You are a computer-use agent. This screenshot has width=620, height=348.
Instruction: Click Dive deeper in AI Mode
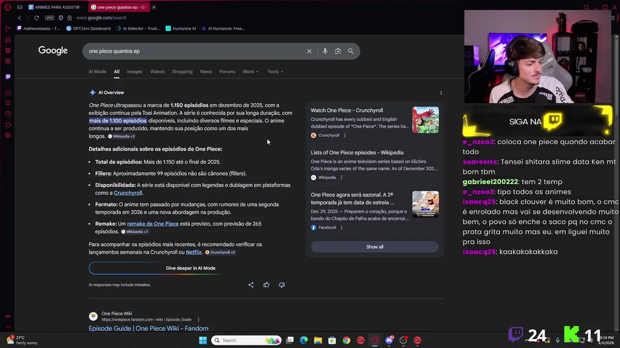(155, 268)
